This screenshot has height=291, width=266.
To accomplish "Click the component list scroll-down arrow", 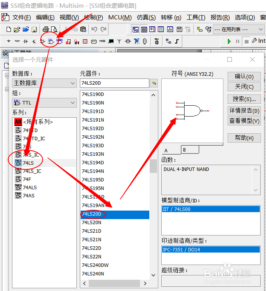I will (154, 275).
